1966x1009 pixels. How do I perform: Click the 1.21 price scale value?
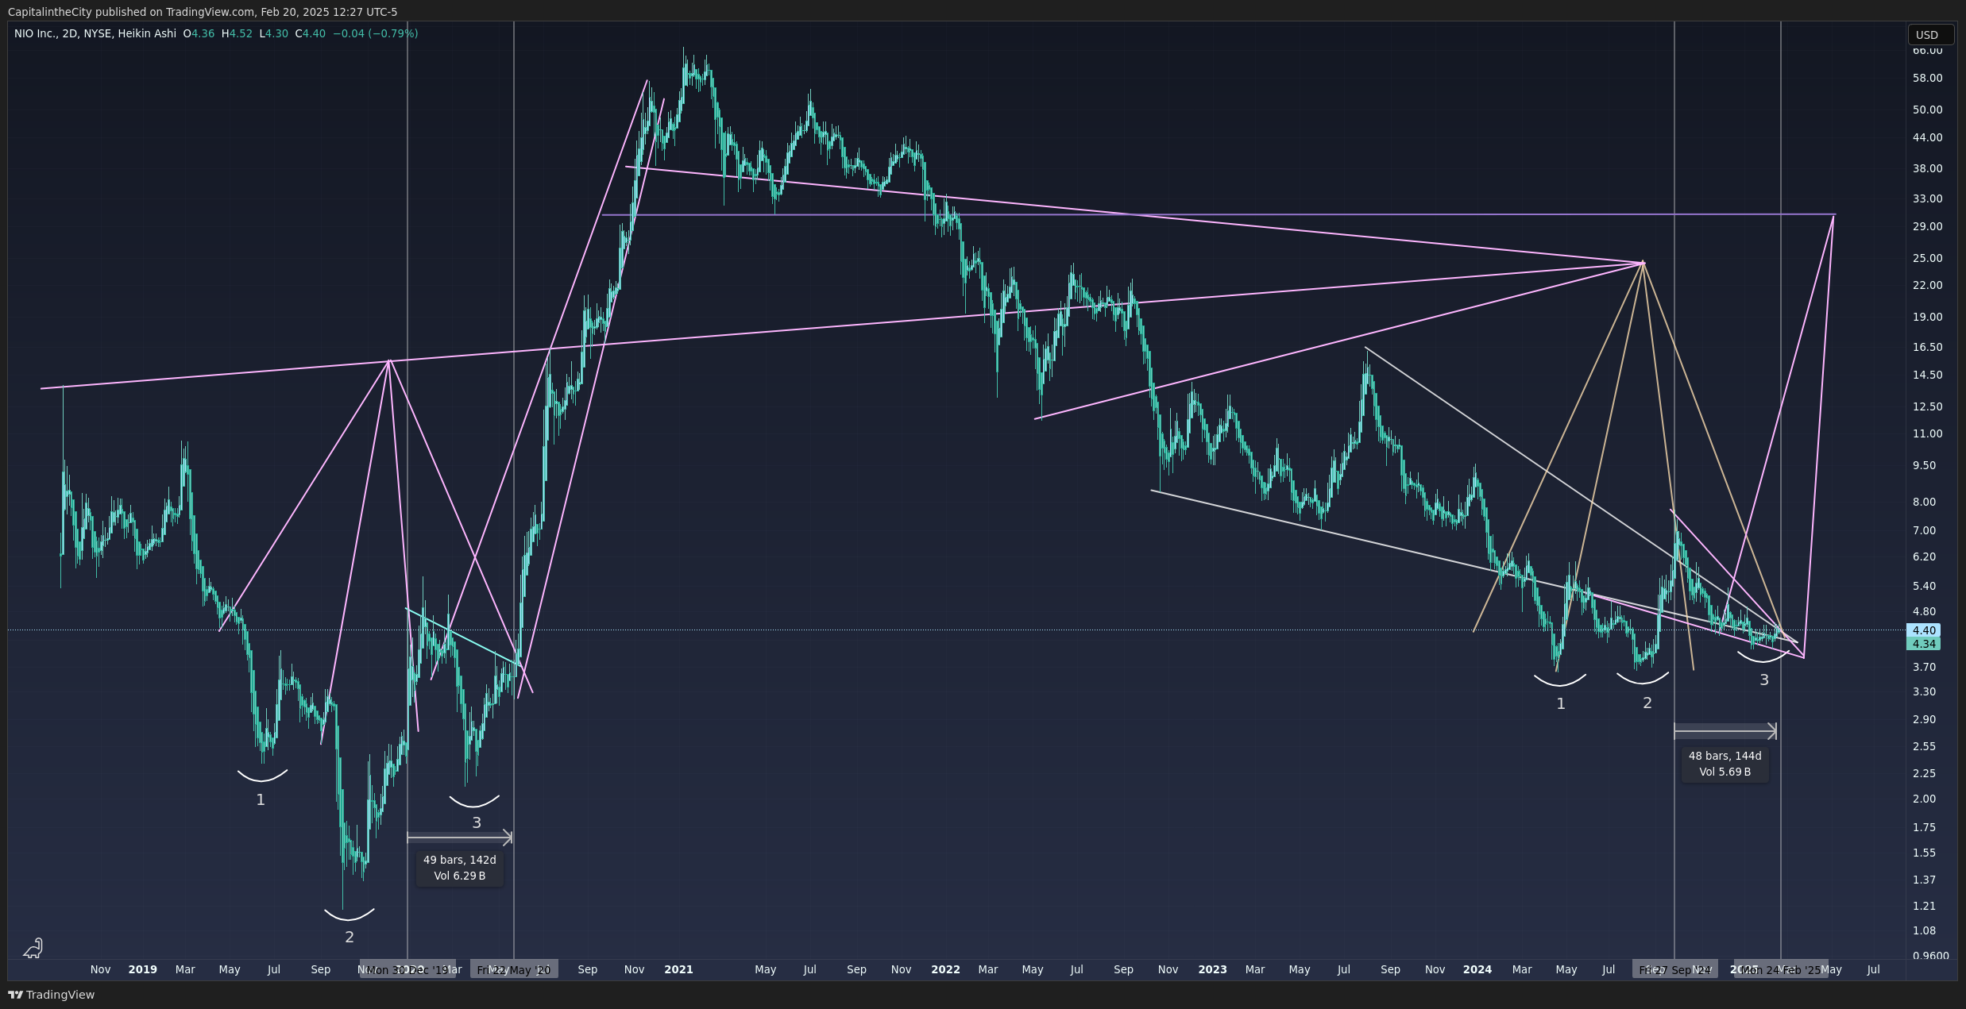click(x=1924, y=906)
